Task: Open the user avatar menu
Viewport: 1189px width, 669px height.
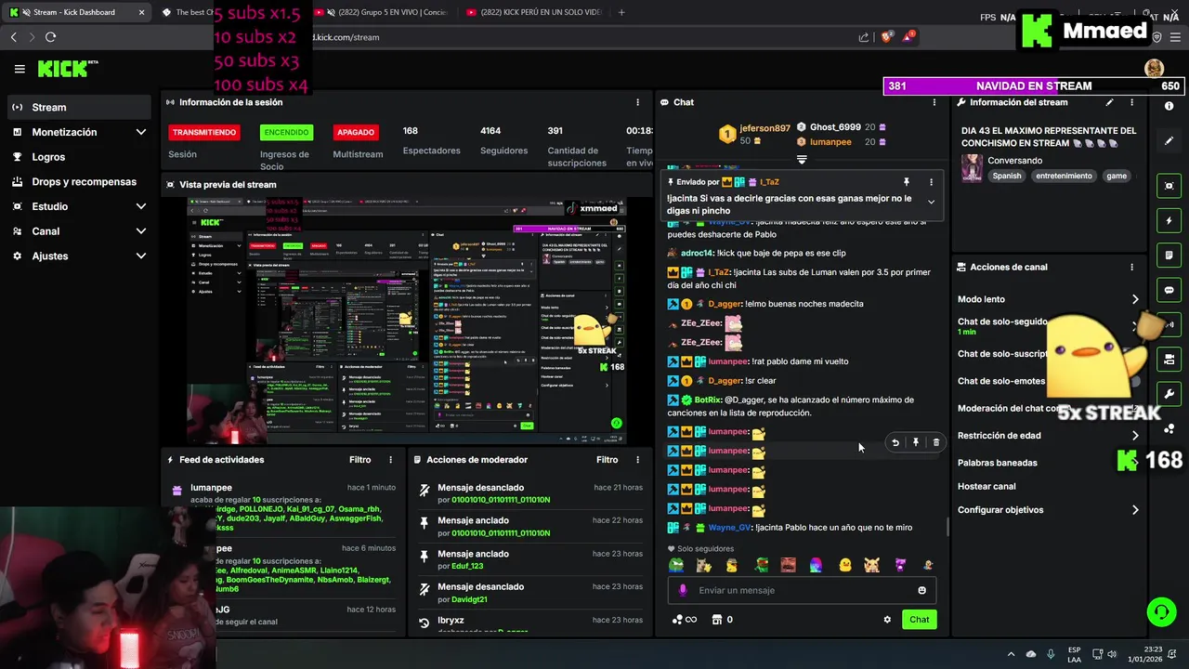Action: click(x=1154, y=69)
